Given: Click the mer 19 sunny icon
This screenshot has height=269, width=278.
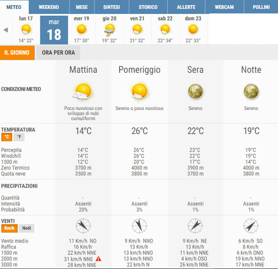Looking at the screenshot, I should click(x=82, y=29).
